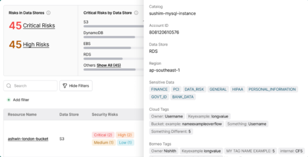Open the Critical Risks link

click(39, 26)
